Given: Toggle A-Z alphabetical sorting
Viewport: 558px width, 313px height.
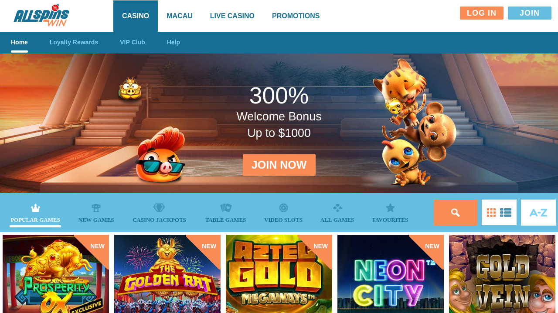Looking at the screenshot, I should [538, 213].
